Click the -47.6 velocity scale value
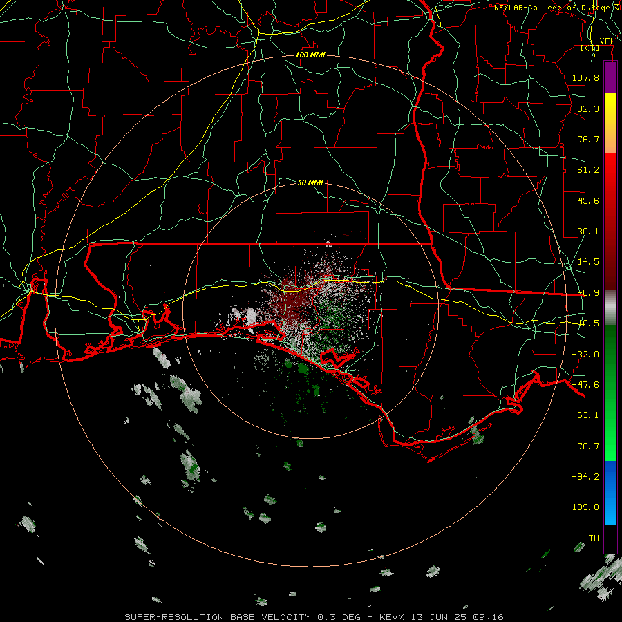 (585, 385)
